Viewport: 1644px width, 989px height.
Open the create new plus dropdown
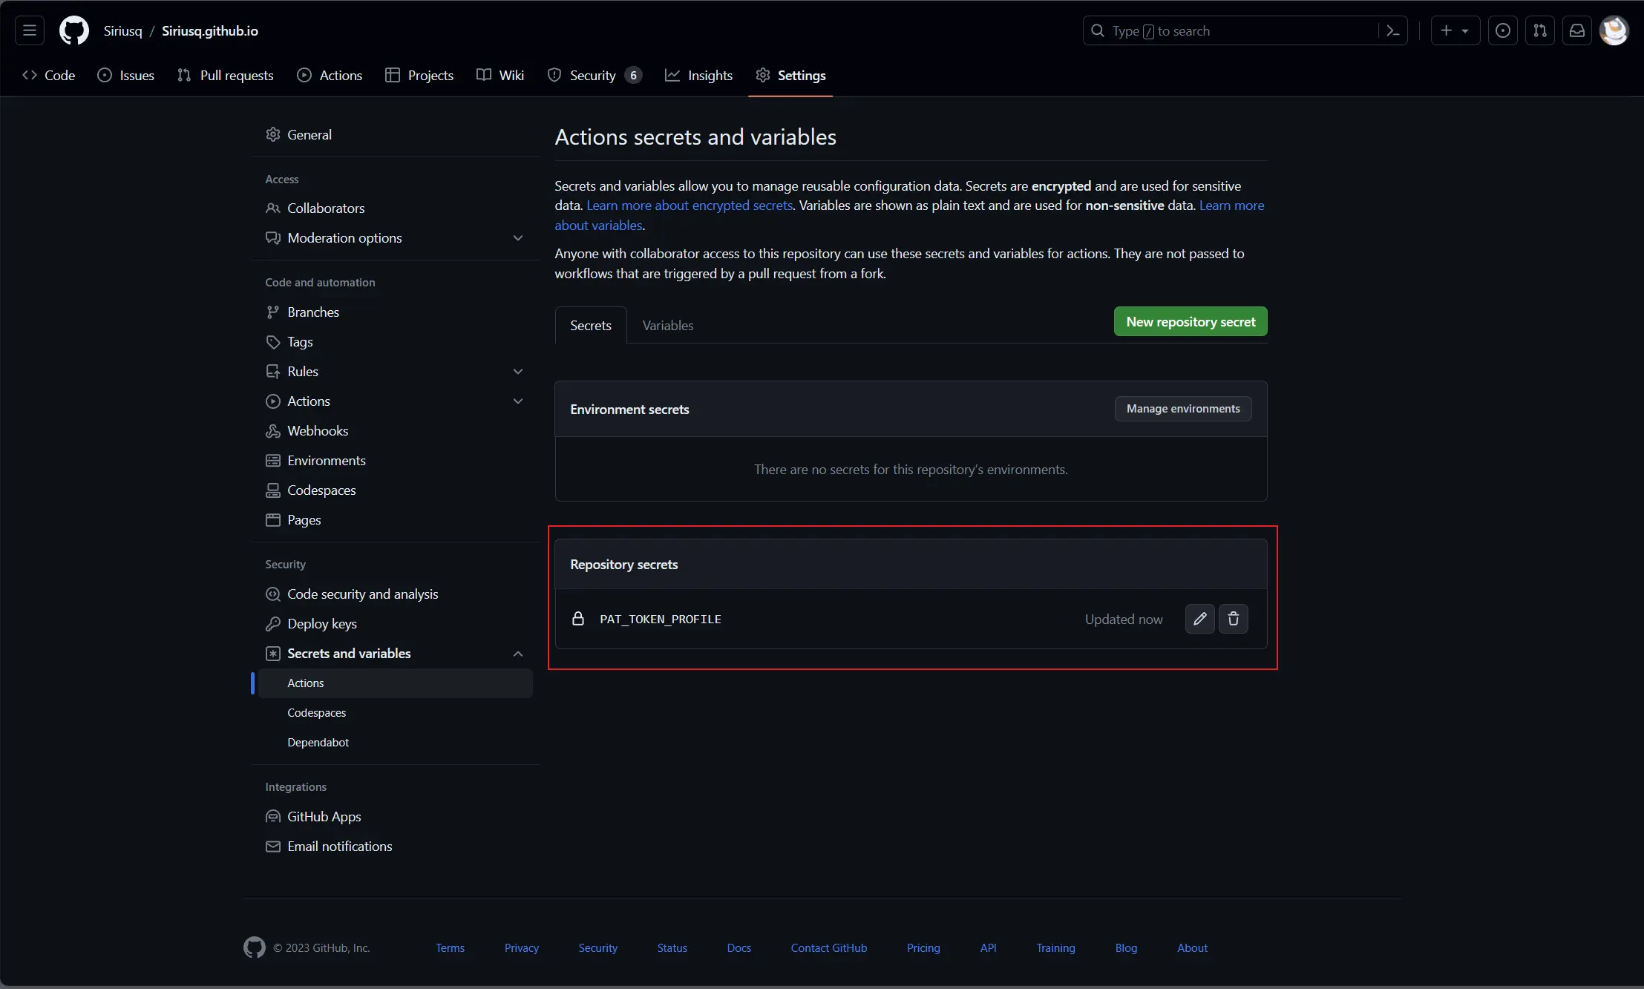(x=1455, y=30)
